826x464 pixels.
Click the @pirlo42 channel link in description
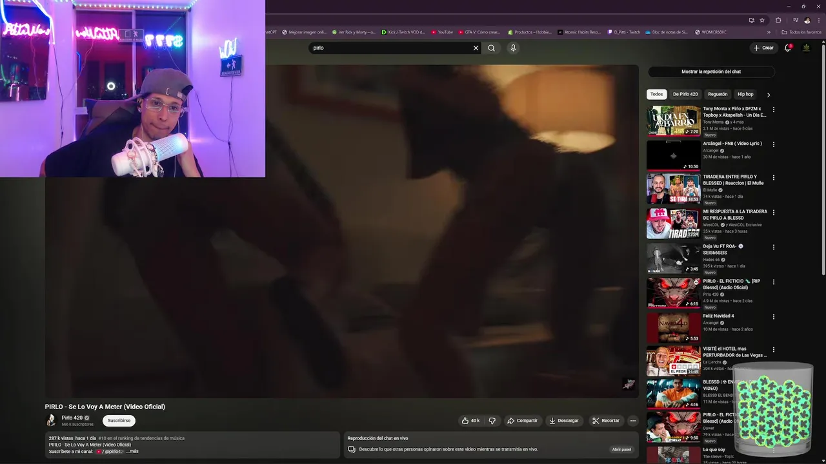[110, 451]
